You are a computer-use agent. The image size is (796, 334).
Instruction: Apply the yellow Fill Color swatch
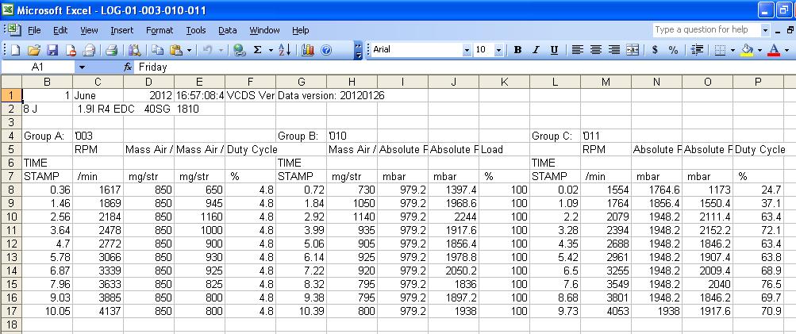[746, 50]
